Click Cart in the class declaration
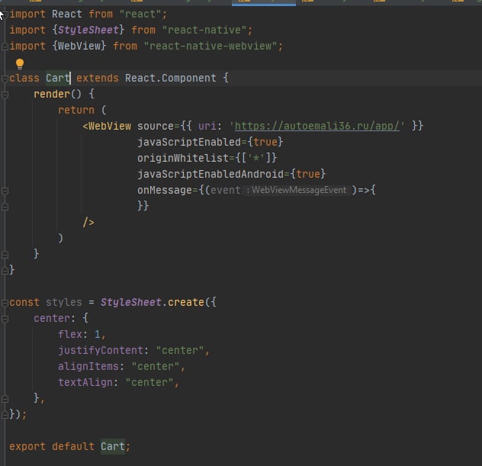 pyautogui.click(x=58, y=79)
